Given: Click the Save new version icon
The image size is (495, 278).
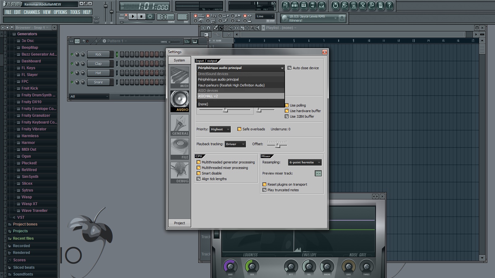Looking at the screenshot, I should [344, 5].
